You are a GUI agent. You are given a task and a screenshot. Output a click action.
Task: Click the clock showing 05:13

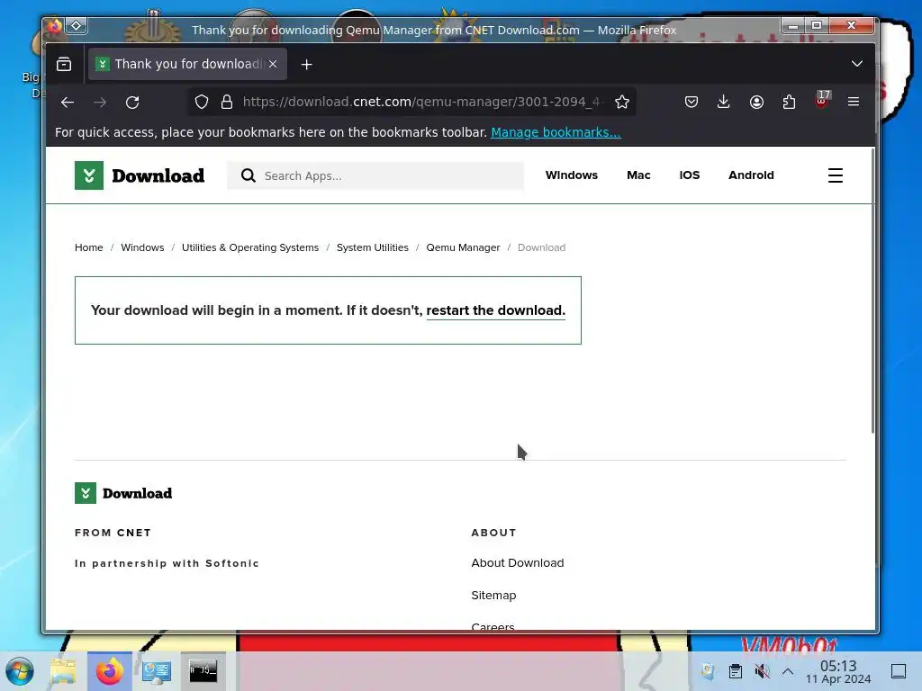tap(838, 671)
